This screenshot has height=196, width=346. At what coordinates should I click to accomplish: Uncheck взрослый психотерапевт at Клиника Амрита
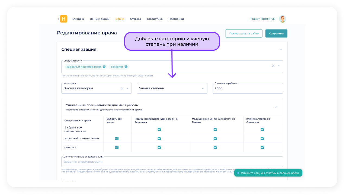point(262,138)
